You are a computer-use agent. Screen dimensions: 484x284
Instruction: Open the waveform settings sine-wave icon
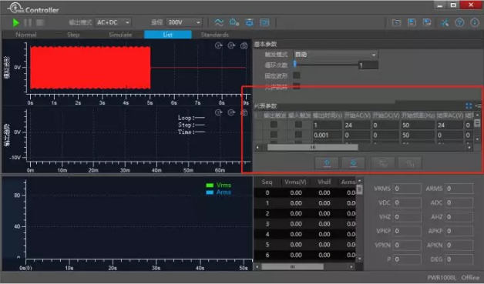tap(219, 22)
